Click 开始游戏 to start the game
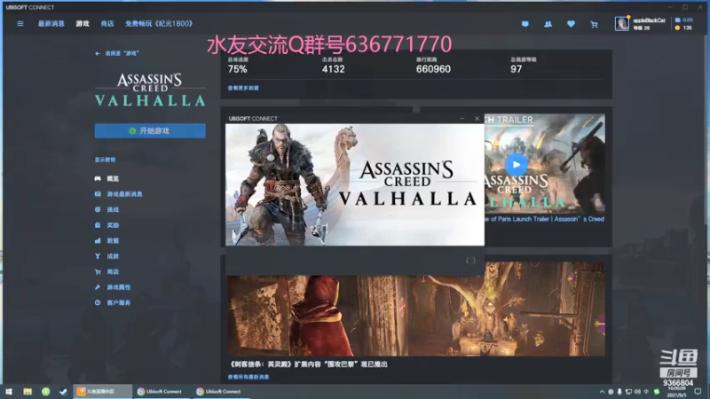The image size is (710, 399). click(x=150, y=130)
